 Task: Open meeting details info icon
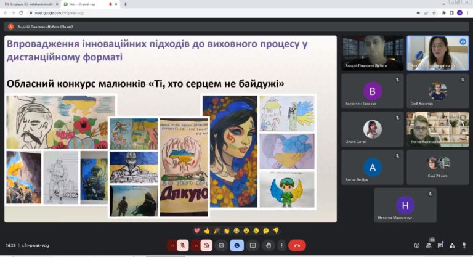[x=416, y=245]
